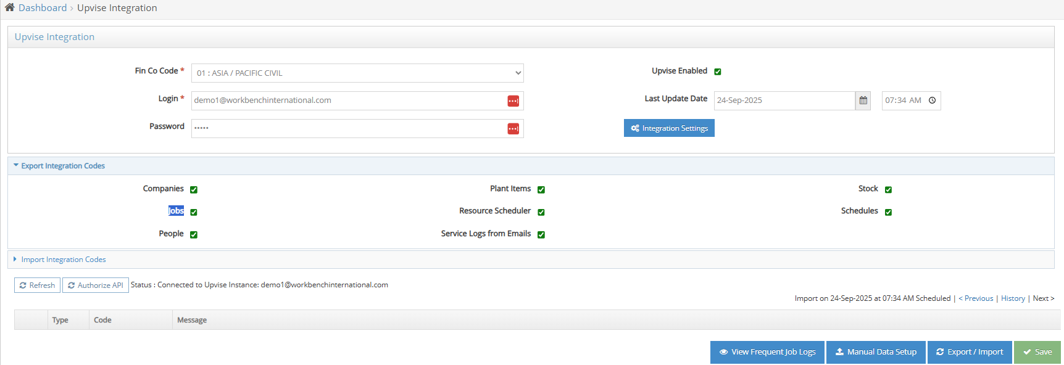Open the calendar date picker icon
The image size is (1064, 365).
tap(863, 100)
